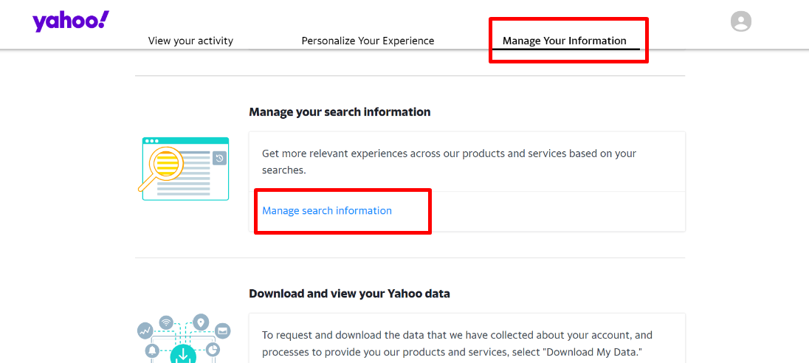Click the location pin icon in data illustration

(x=201, y=322)
